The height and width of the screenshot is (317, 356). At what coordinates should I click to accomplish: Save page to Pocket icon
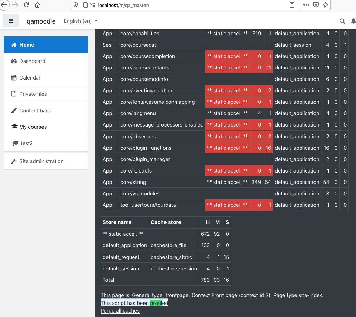point(316,5)
